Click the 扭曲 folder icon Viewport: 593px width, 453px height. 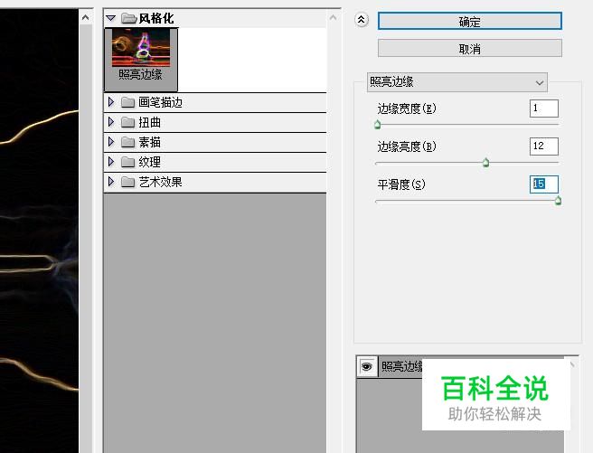127,122
